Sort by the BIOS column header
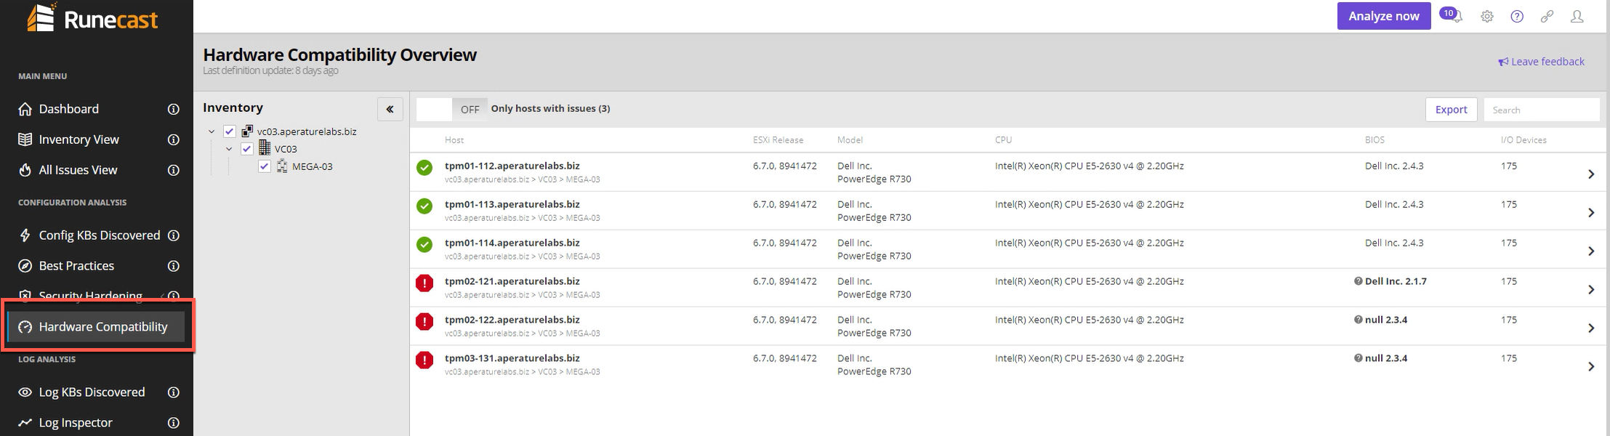This screenshot has width=1610, height=436. [x=1374, y=140]
